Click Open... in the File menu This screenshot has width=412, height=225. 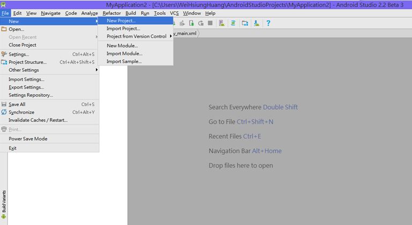(x=49, y=29)
